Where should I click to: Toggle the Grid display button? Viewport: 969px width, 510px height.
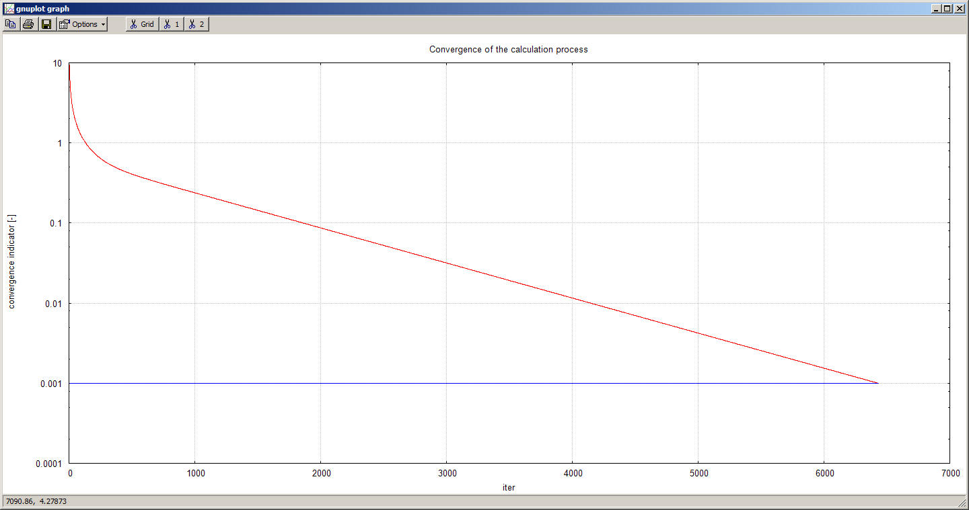click(142, 24)
